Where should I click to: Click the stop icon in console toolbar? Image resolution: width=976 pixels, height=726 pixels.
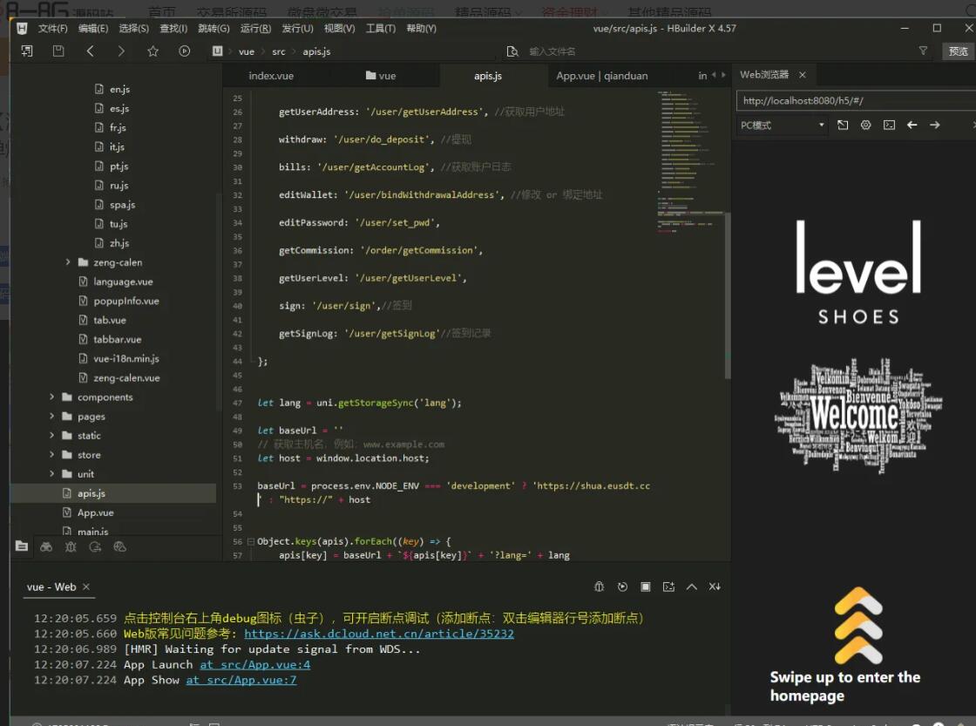(x=645, y=587)
